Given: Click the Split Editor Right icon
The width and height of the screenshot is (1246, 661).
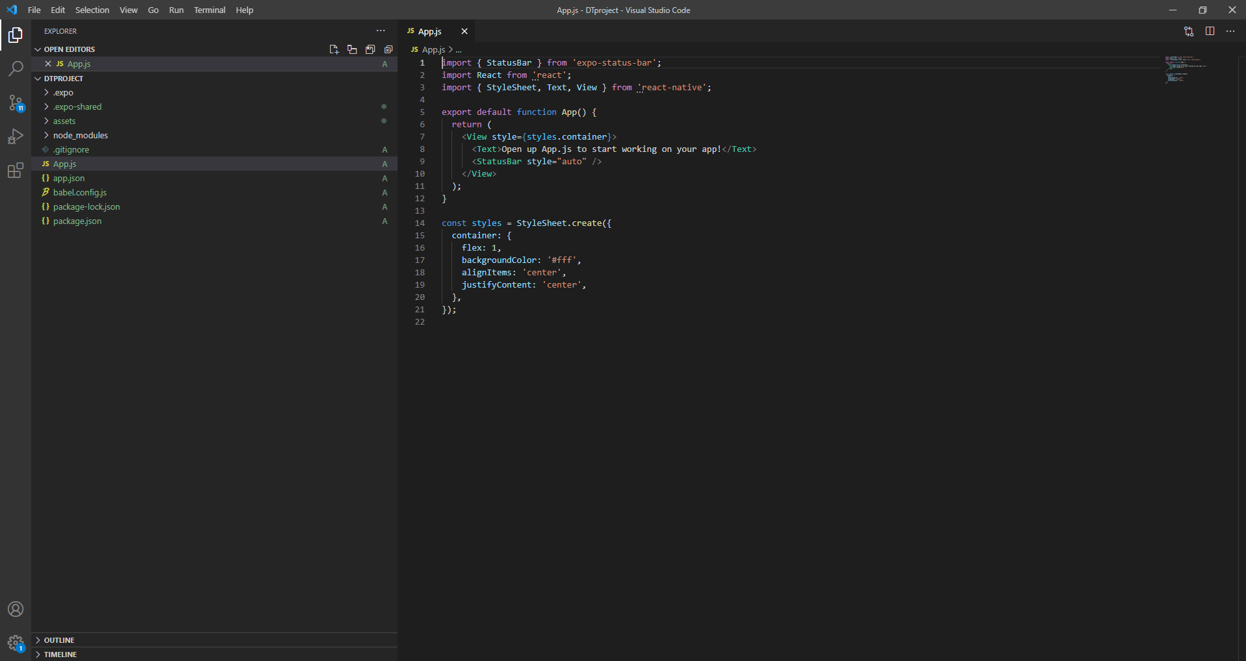Looking at the screenshot, I should (x=1210, y=31).
